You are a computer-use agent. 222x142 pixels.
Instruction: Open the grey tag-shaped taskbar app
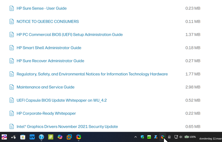(x=13, y=137)
